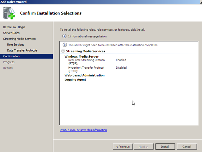Image resolution: width=202 pixels, height=152 pixels.
Task: Click the Web-based Administration entry
Action: point(84,75)
